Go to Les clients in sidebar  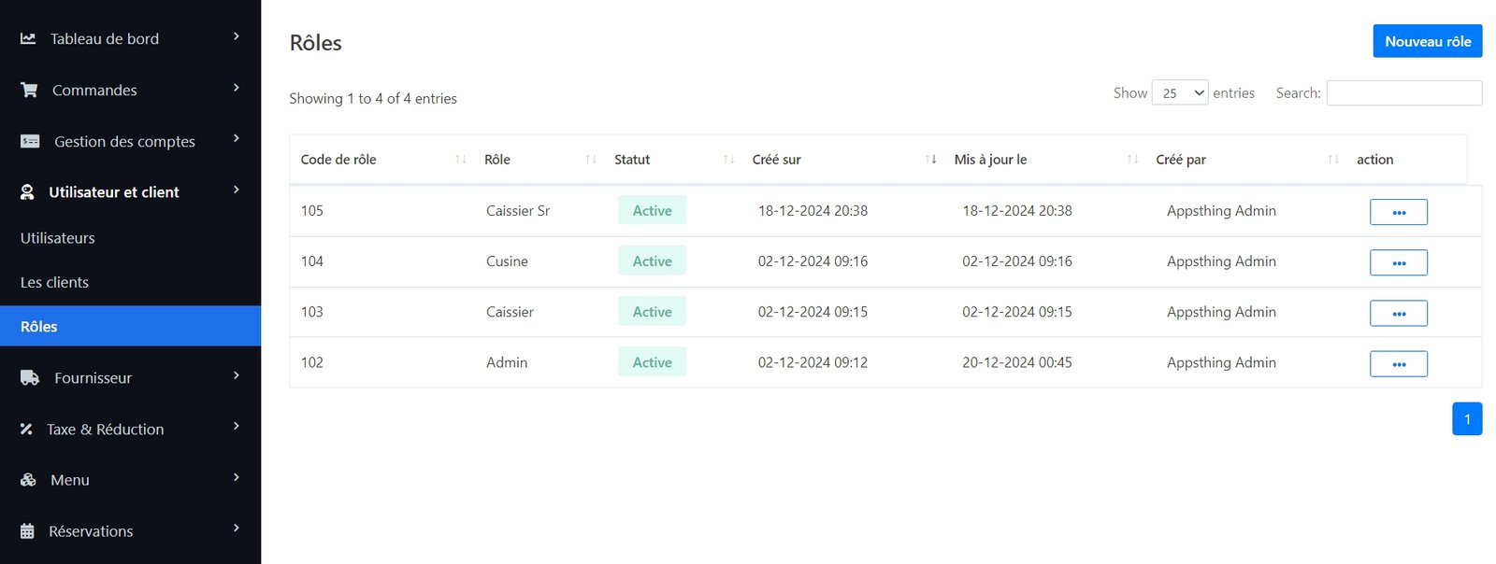point(54,282)
